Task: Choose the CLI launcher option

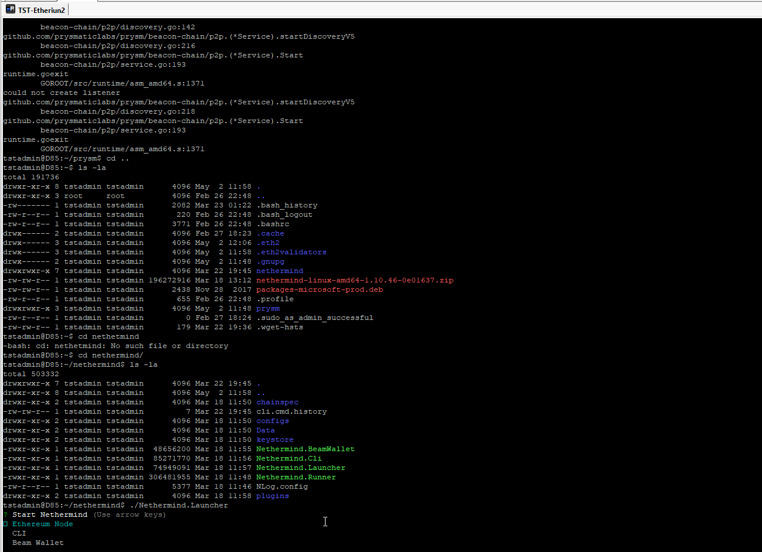Action: point(19,533)
